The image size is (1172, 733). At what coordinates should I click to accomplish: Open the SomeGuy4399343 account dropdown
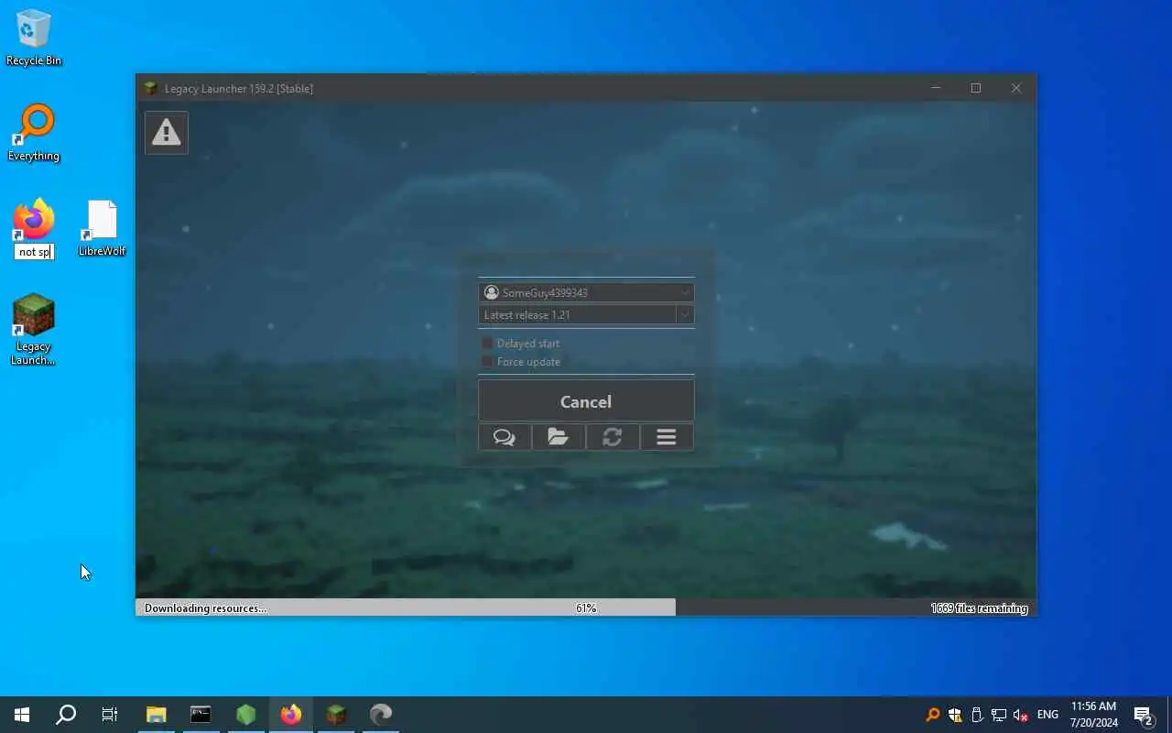[x=586, y=292]
